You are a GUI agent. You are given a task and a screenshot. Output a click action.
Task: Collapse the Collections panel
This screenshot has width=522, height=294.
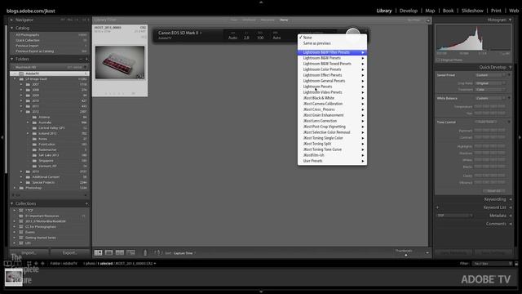12,203
